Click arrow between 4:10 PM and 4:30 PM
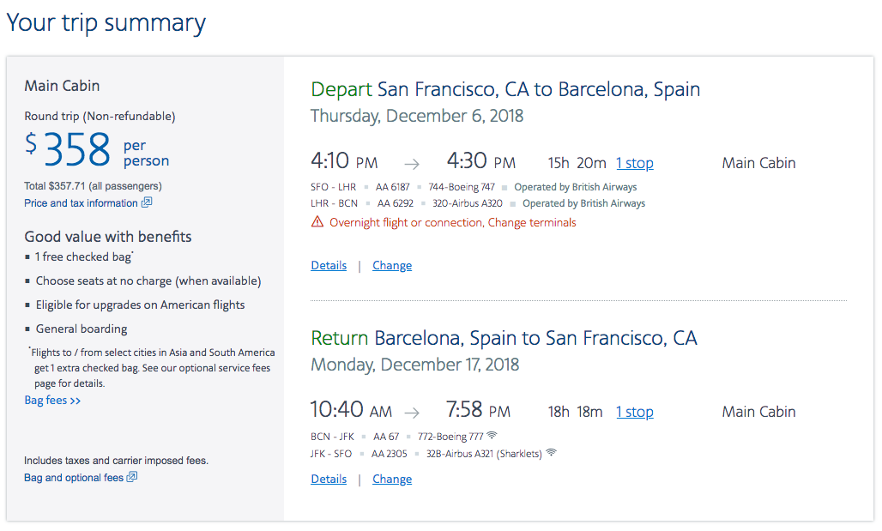The height and width of the screenshot is (531, 882). tap(413, 163)
